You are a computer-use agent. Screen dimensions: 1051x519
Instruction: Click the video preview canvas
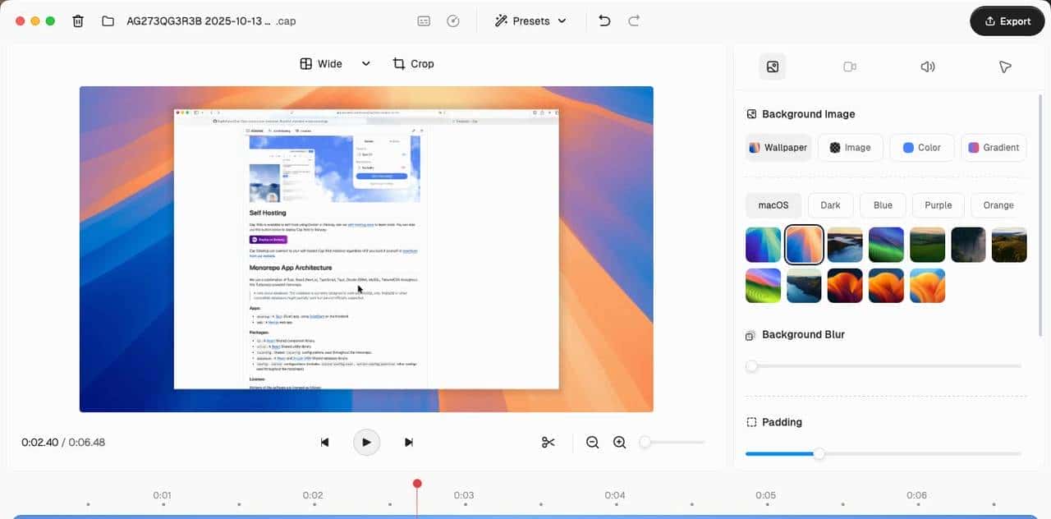[366, 249]
